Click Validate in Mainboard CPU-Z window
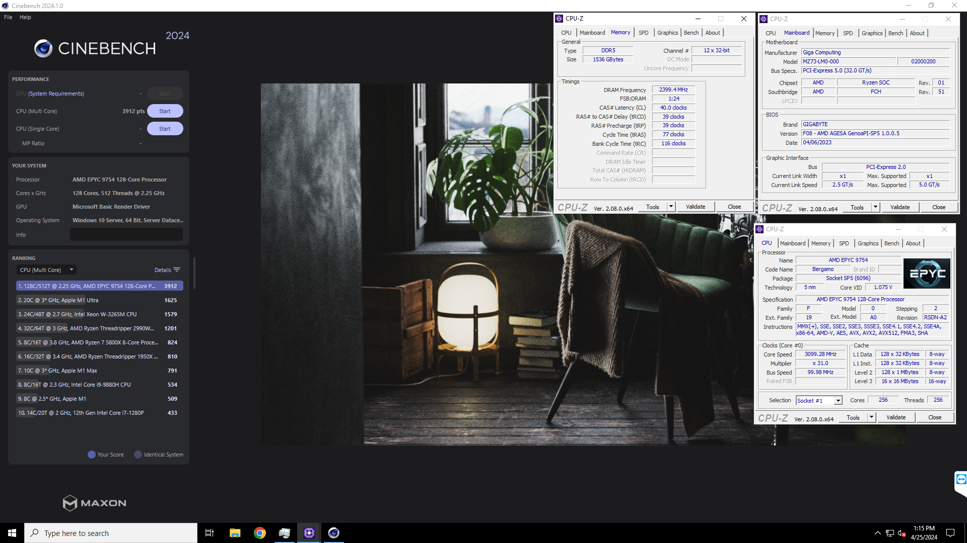The width and height of the screenshot is (967, 543). (x=900, y=208)
